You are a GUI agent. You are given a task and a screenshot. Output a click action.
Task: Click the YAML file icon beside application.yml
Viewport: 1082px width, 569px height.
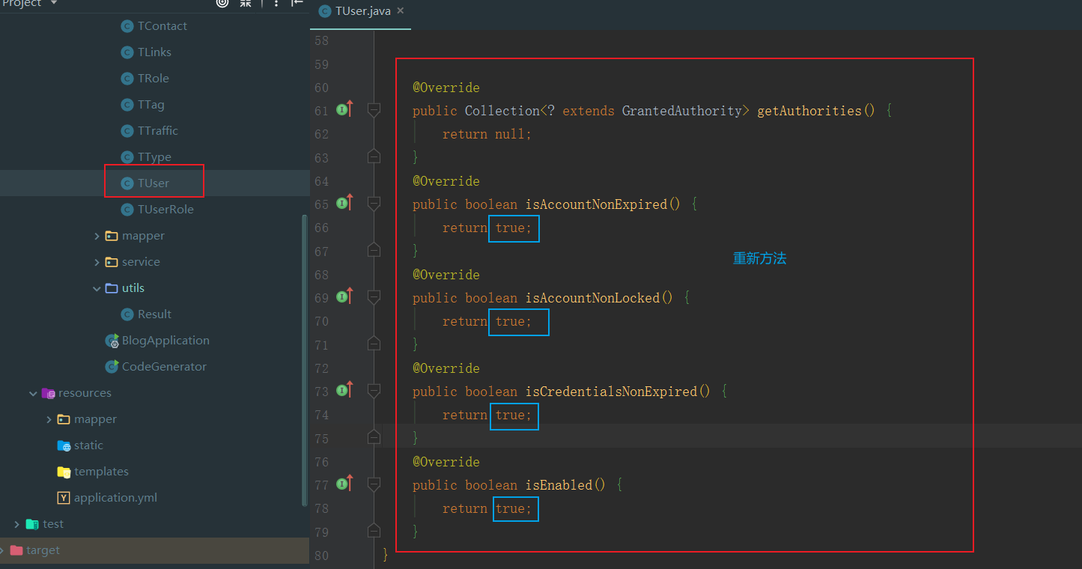(x=63, y=497)
